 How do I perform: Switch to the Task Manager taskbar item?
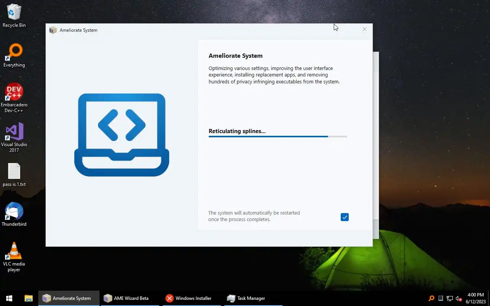(253, 298)
